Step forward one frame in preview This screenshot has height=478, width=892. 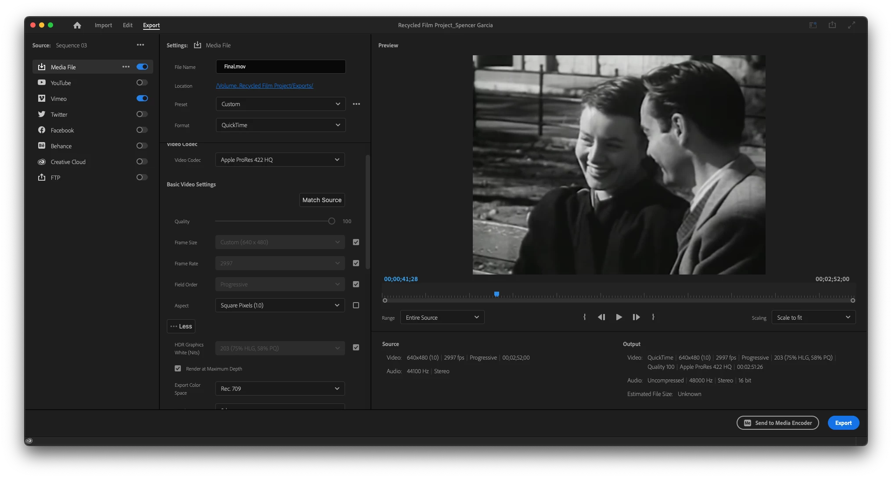click(x=636, y=317)
